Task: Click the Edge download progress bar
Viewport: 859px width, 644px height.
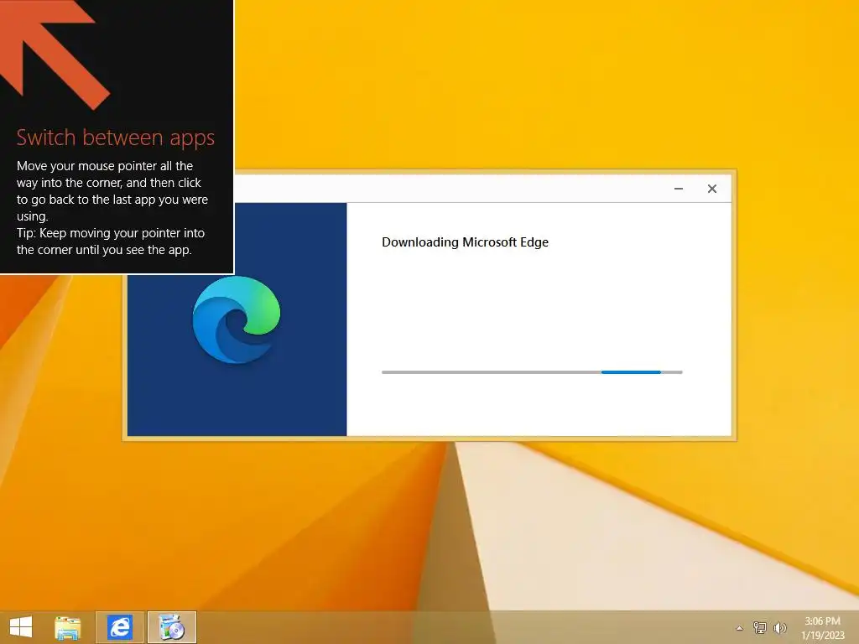Action: 532,372
